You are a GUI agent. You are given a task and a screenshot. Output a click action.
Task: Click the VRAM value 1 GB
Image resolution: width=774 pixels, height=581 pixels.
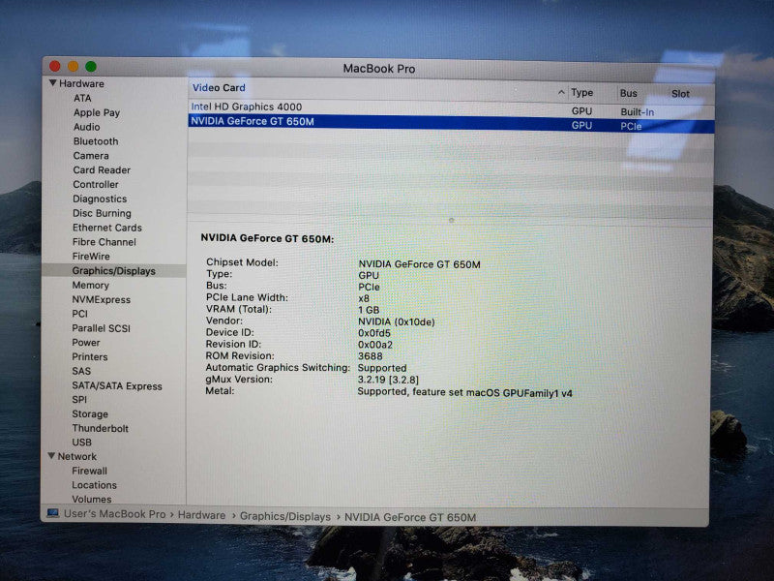[369, 310]
